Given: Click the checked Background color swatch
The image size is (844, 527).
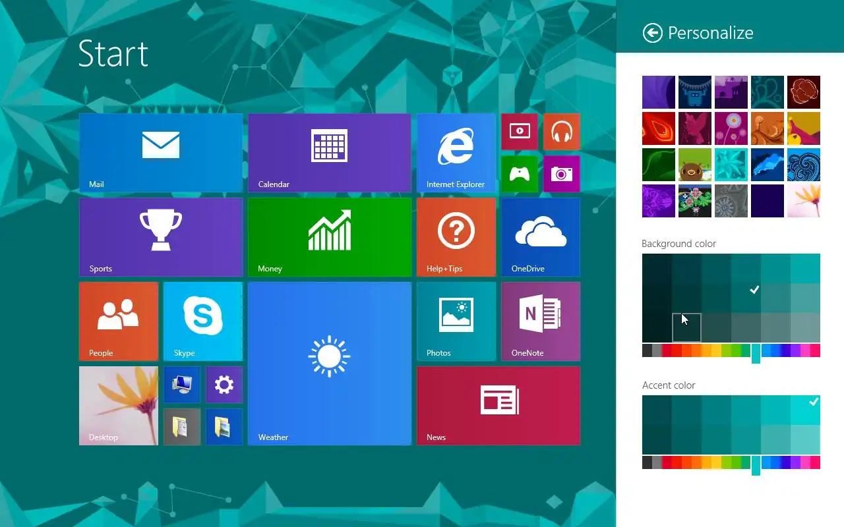Looking at the screenshot, I should 746,298.
